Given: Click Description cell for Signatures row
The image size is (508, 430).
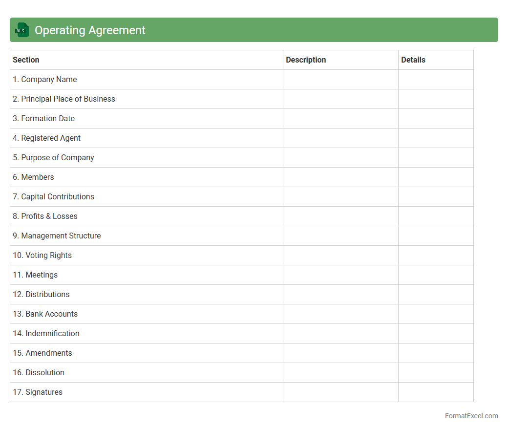Looking at the screenshot, I should (x=340, y=392).
